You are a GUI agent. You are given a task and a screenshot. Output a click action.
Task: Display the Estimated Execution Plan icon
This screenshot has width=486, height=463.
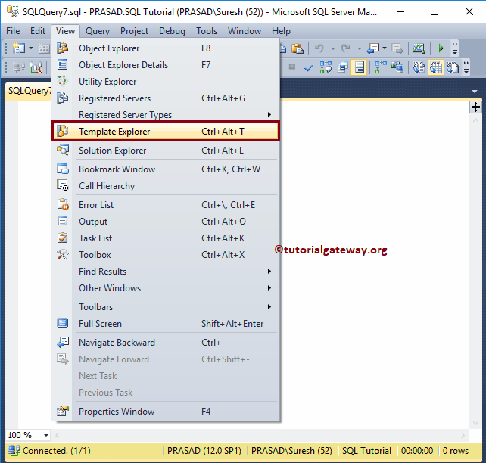click(326, 67)
